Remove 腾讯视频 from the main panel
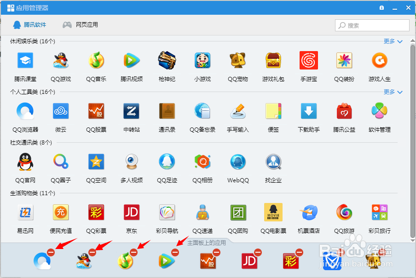The width and height of the screenshot is (416, 278). tap(175, 252)
